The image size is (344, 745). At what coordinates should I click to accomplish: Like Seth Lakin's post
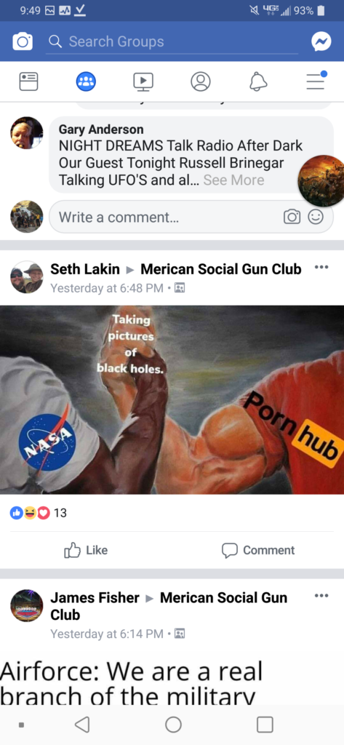[86, 550]
